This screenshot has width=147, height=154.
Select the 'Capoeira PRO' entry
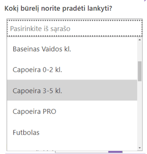coord(72,111)
